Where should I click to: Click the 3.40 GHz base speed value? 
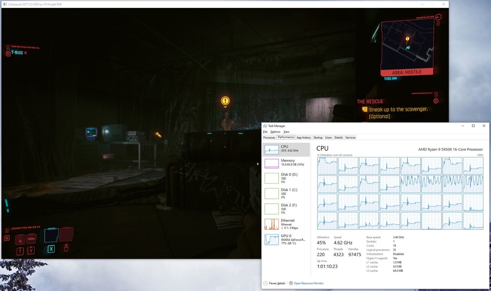coord(398,237)
